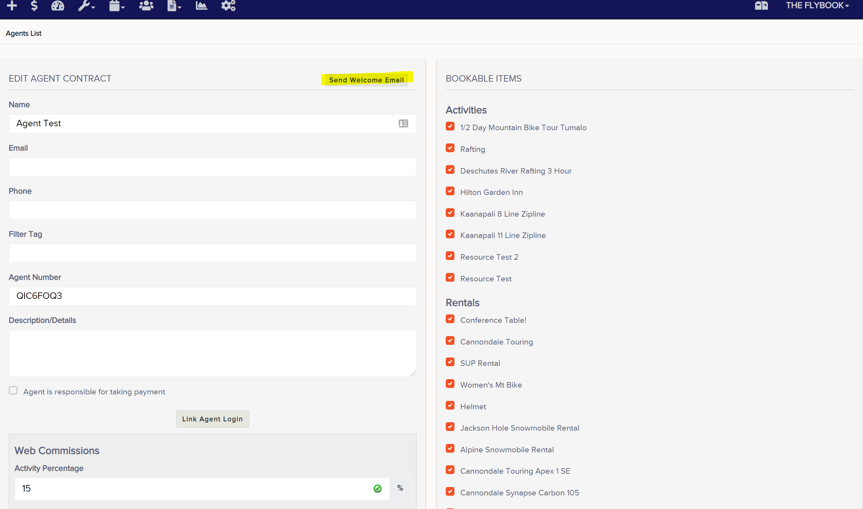
Task: Click the Link Agent Login button
Action: [x=213, y=419]
